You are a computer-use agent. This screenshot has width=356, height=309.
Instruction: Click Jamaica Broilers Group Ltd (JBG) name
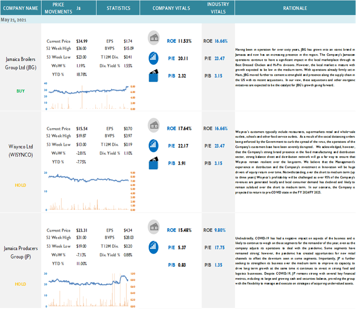21,63
